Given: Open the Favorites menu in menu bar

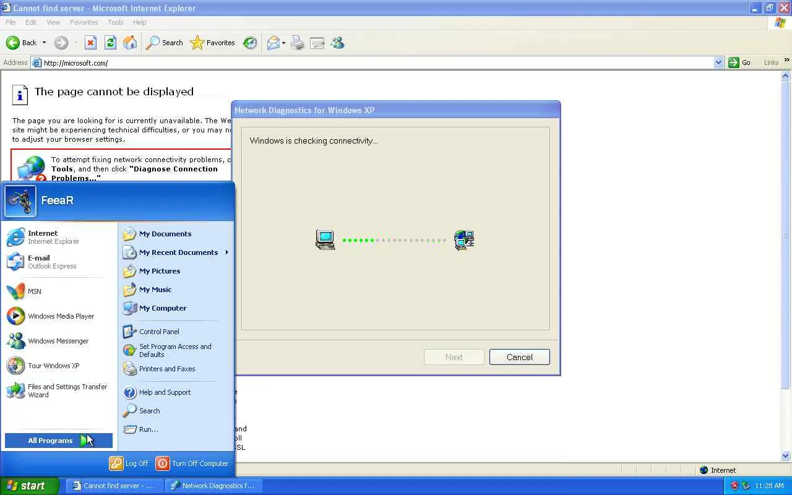Looking at the screenshot, I should [x=84, y=22].
